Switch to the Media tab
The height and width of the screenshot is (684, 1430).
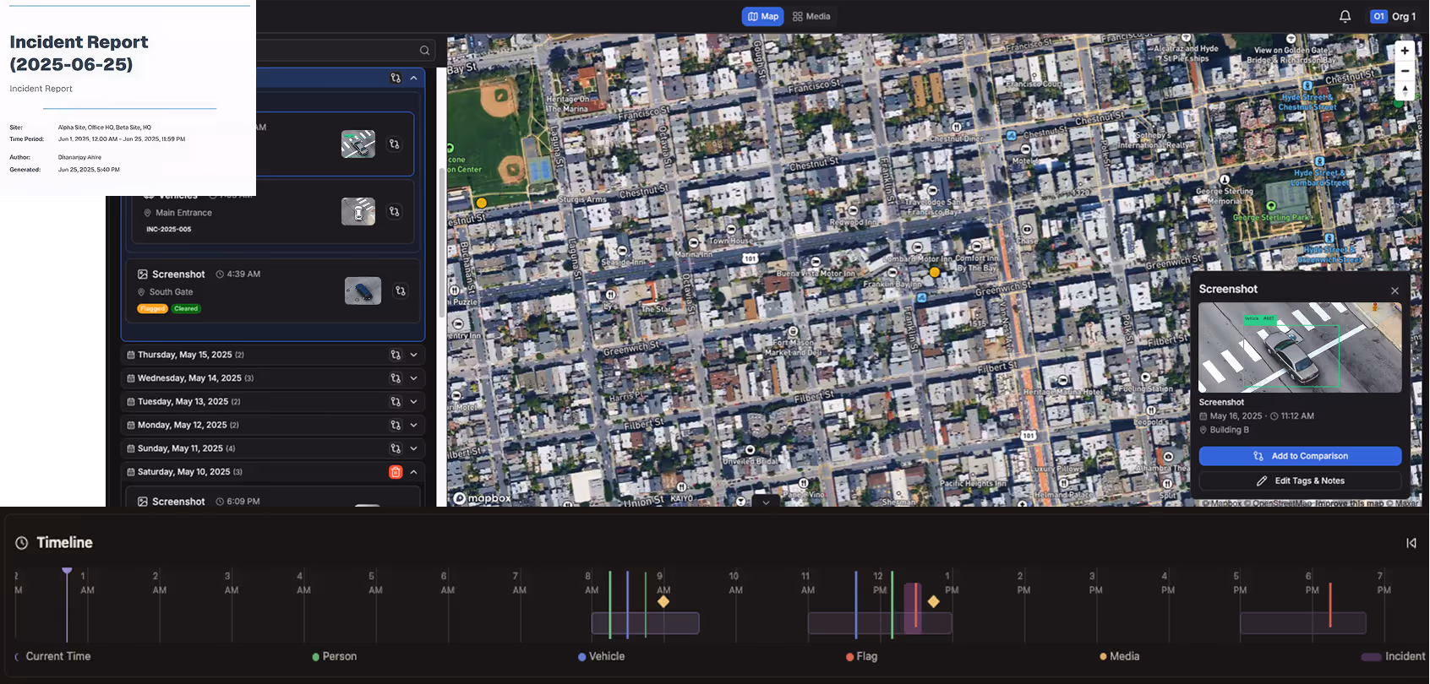click(x=811, y=16)
